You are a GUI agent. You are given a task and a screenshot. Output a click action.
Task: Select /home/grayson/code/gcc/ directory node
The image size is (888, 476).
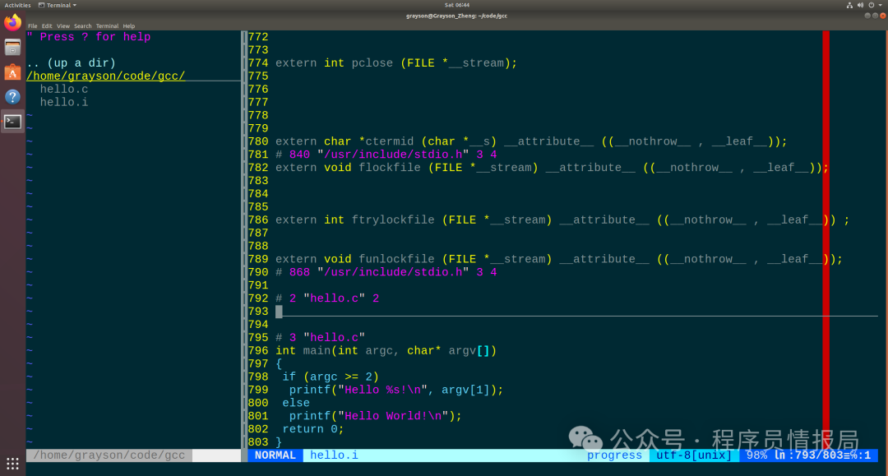[x=106, y=76]
